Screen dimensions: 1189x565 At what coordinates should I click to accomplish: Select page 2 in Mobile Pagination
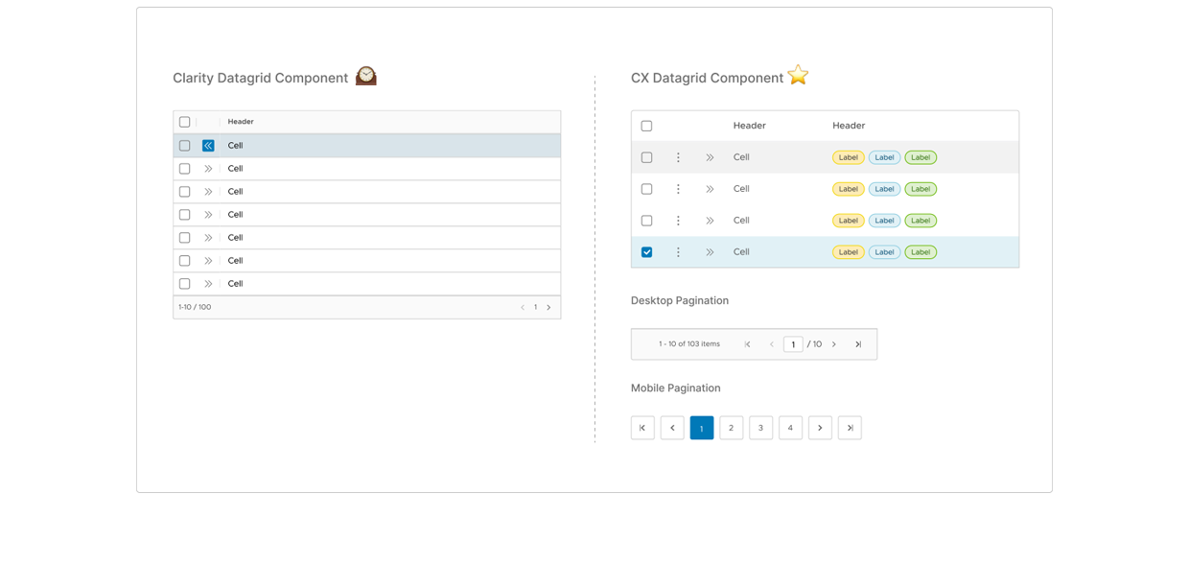[x=731, y=428]
